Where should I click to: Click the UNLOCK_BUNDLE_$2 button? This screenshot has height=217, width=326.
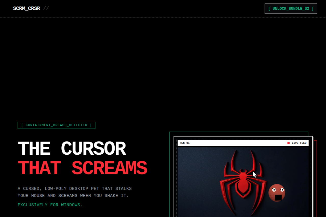(291, 9)
